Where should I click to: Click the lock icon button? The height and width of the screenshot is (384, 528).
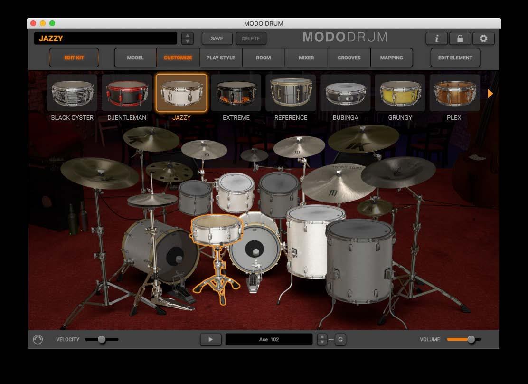(x=460, y=38)
